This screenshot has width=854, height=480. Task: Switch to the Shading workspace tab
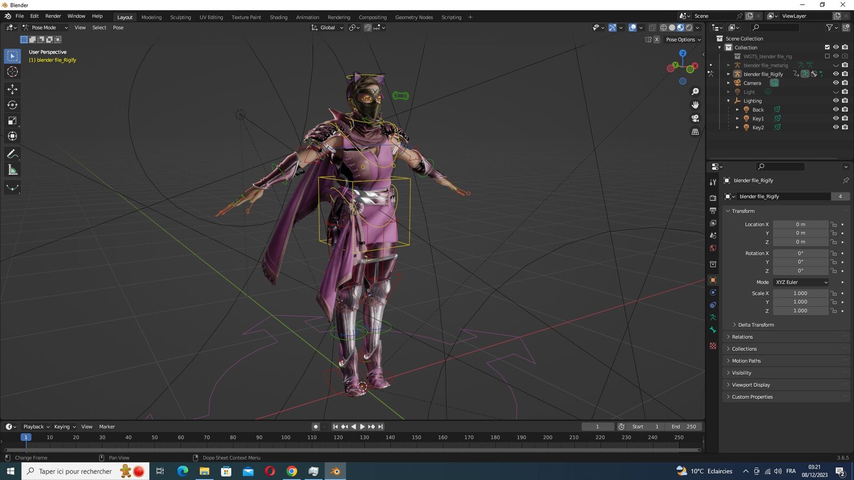[278, 17]
